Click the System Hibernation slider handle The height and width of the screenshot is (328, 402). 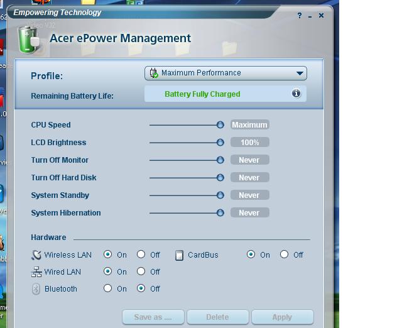click(220, 212)
